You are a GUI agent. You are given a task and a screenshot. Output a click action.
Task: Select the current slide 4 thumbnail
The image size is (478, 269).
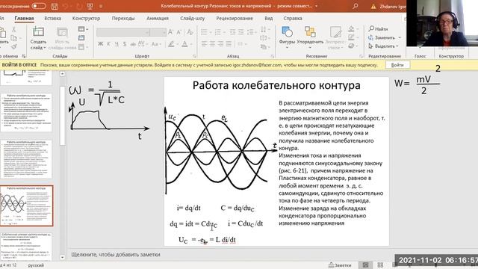[x=27, y=205]
